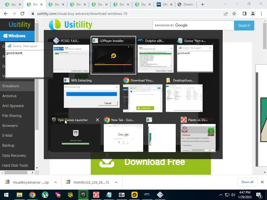The image size is (267, 200).
Task: Open a new Chrome tab
Action: pos(202,5)
